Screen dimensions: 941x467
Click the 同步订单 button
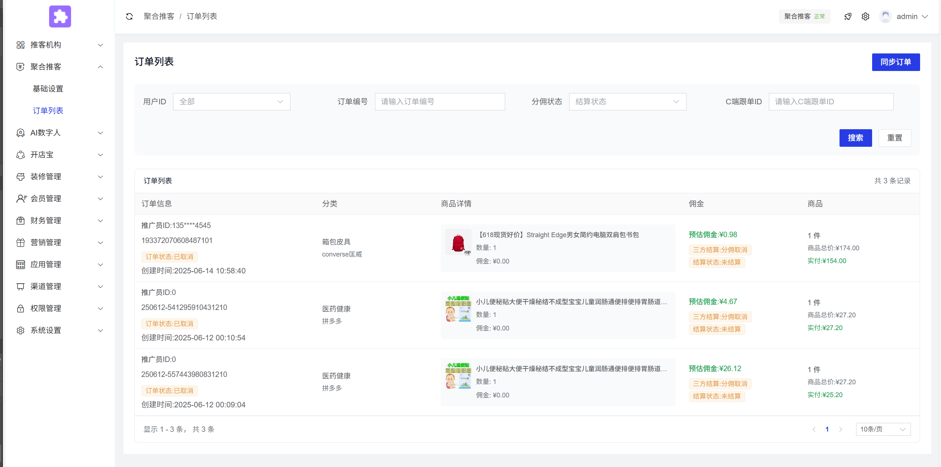895,62
